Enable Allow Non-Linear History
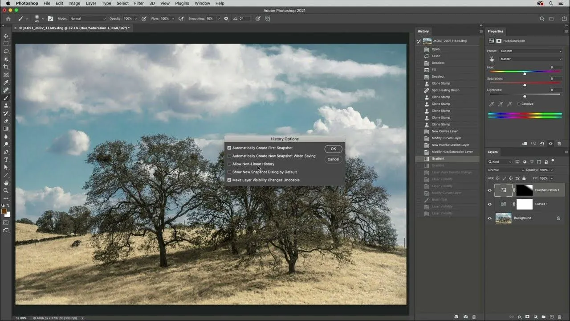 click(x=229, y=164)
